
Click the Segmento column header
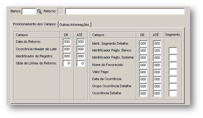173,35
